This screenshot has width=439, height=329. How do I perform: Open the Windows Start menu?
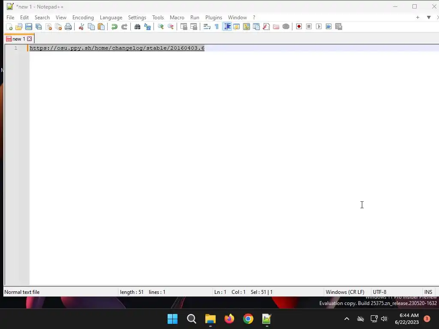point(172,319)
